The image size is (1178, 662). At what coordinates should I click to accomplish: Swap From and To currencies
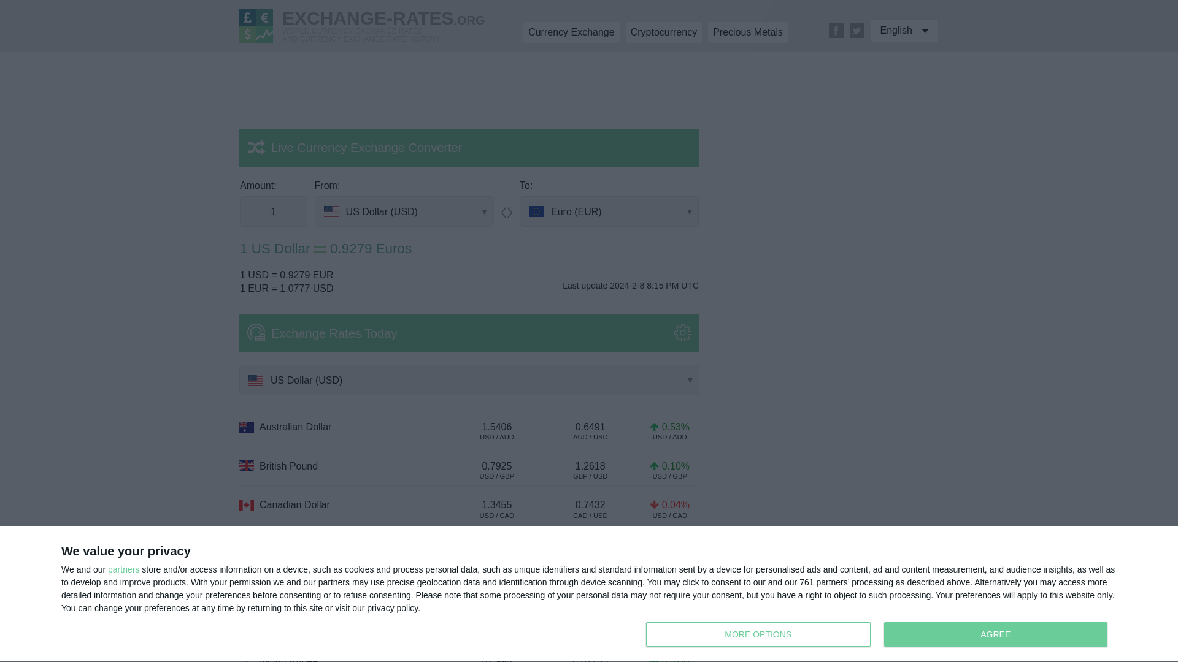[x=506, y=213]
